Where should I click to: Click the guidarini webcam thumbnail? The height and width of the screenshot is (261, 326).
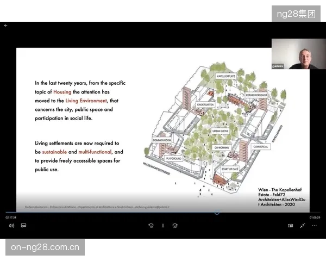[x=299, y=54]
